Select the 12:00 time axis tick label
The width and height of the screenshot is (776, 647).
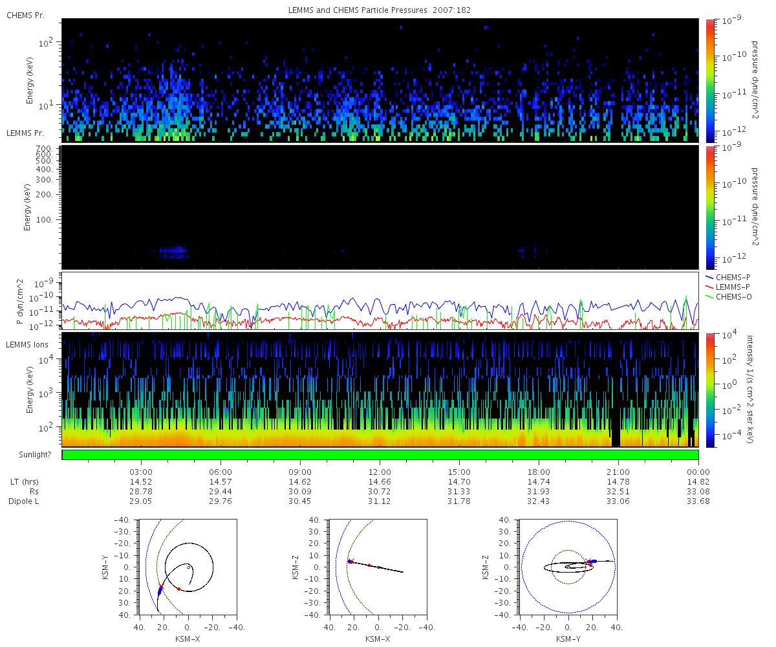[380, 472]
